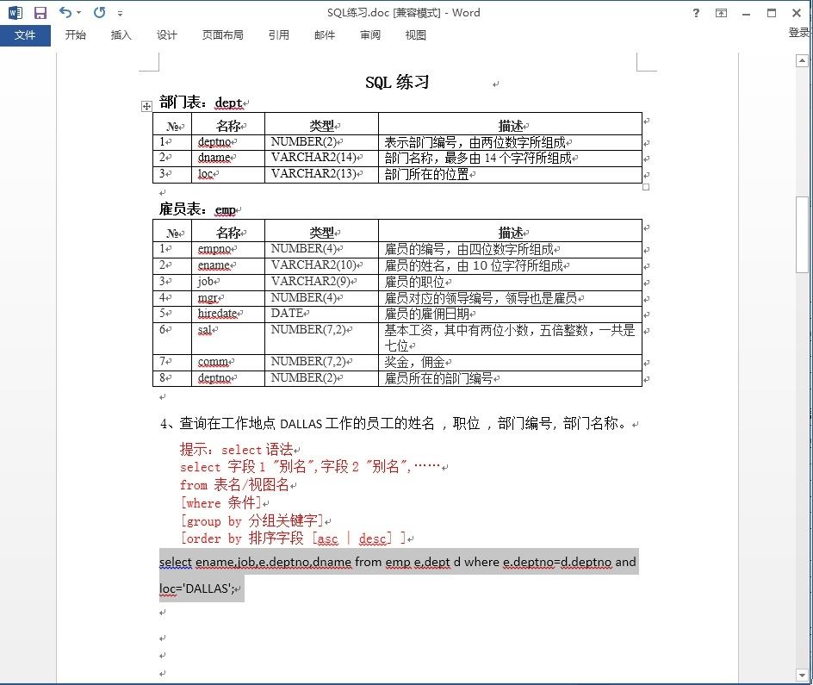The image size is (813, 685).
Task: Click the 'hiredate' cell in emp table
Action: pyautogui.click(x=228, y=314)
